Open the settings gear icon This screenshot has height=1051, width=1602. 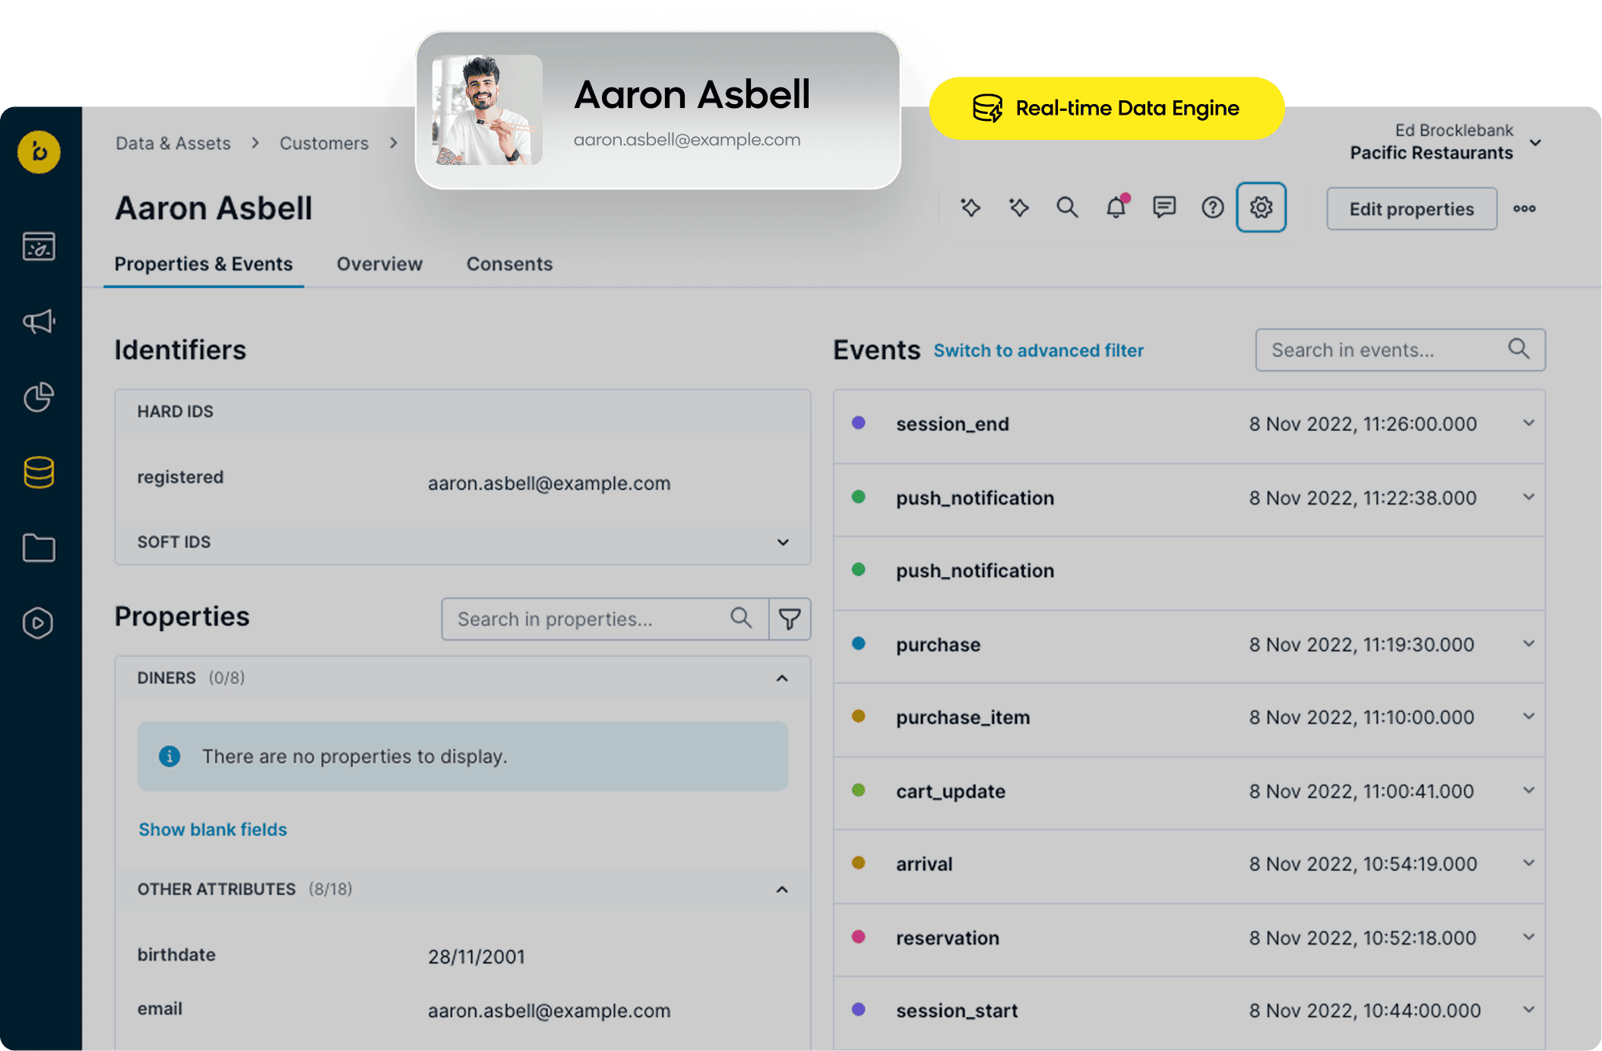pos(1261,207)
